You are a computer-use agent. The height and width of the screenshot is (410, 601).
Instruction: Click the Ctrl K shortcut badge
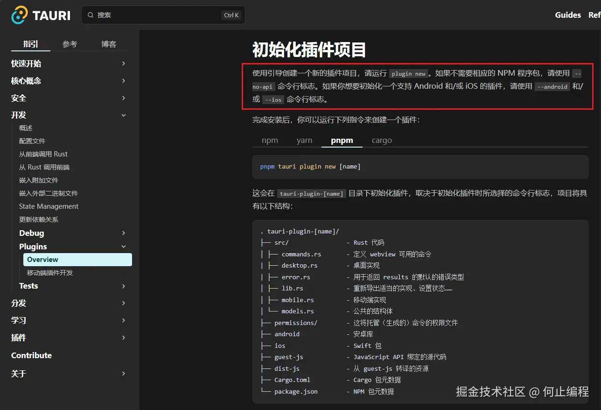pos(231,15)
